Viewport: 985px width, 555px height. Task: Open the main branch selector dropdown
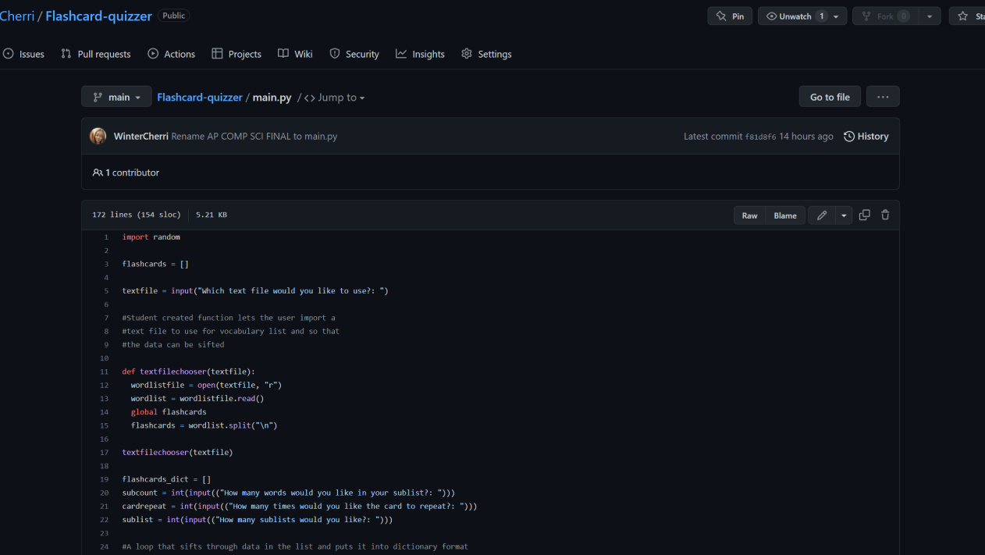point(116,97)
